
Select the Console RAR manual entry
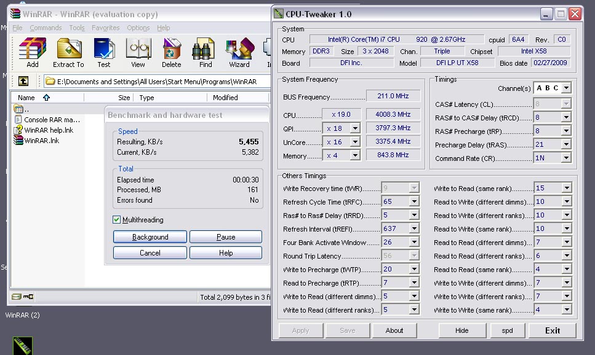pyautogui.click(x=47, y=120)
